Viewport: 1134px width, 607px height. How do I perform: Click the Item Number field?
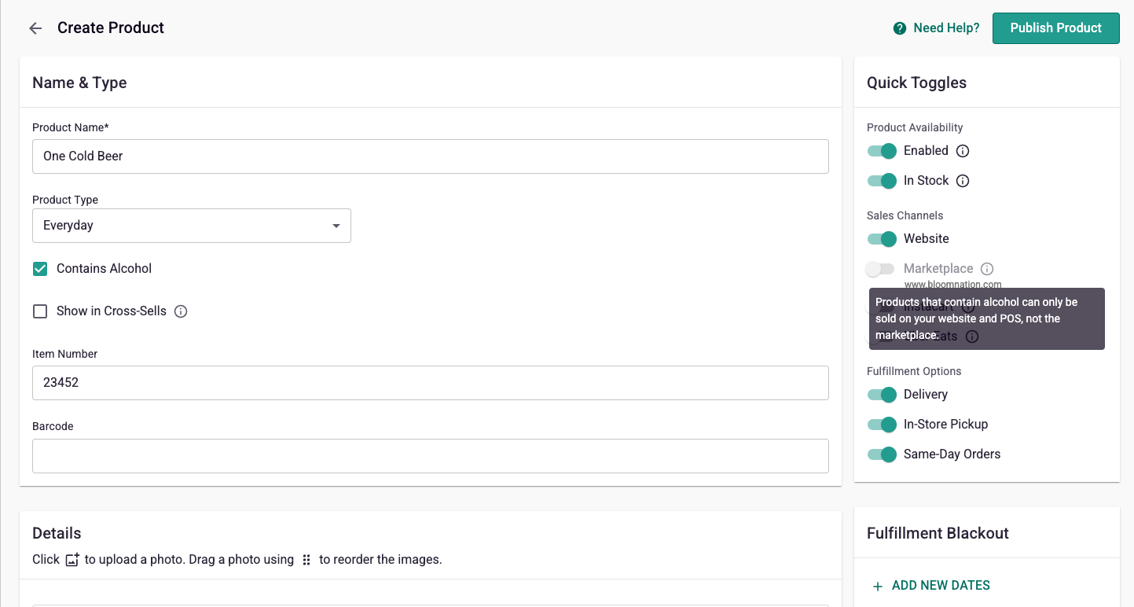(x=431, y=383)
